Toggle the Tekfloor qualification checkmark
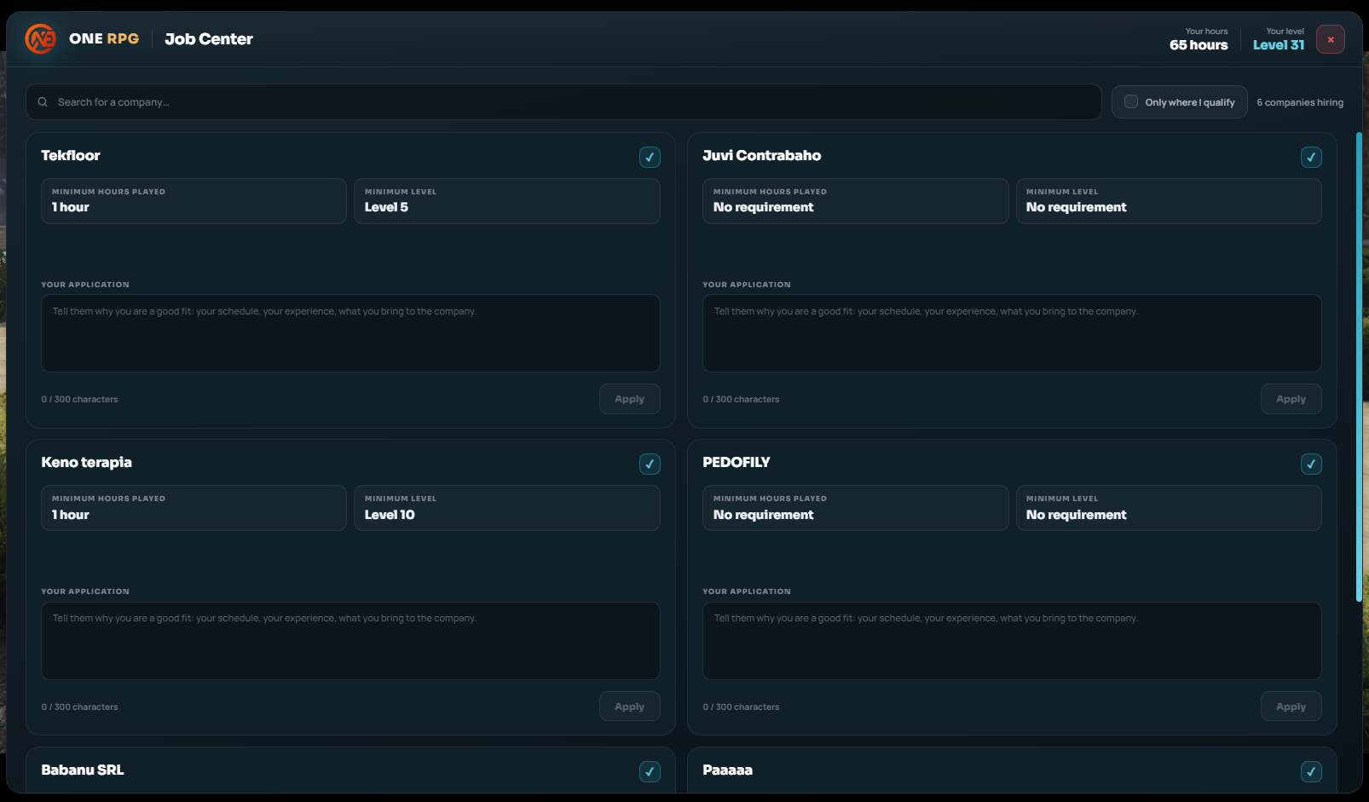Viewport: 1369px width, 802px height. 650,157
